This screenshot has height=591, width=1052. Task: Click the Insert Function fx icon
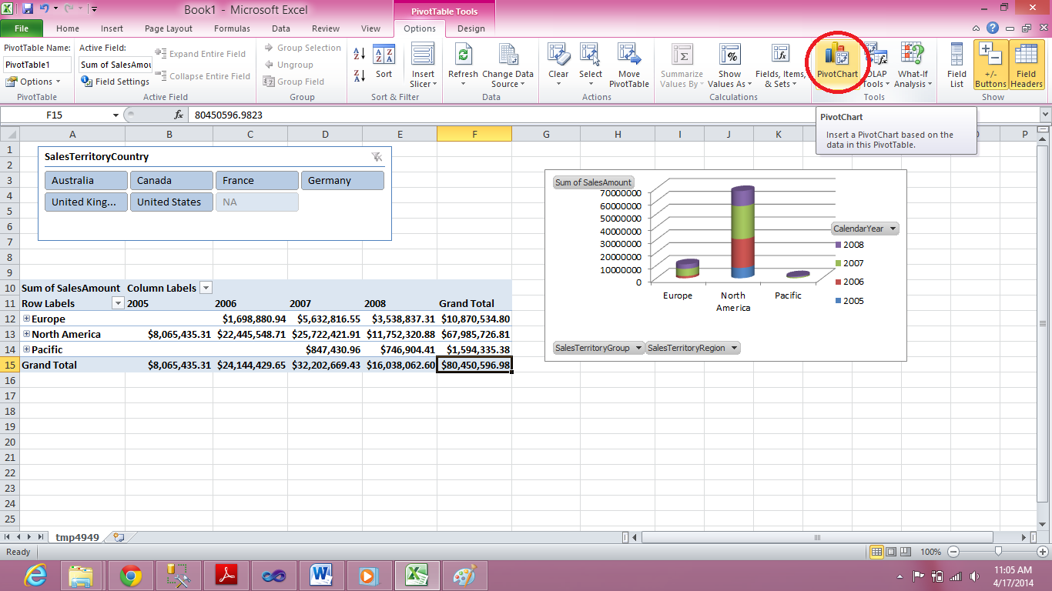pyautogui.click(x=179, y=115)
